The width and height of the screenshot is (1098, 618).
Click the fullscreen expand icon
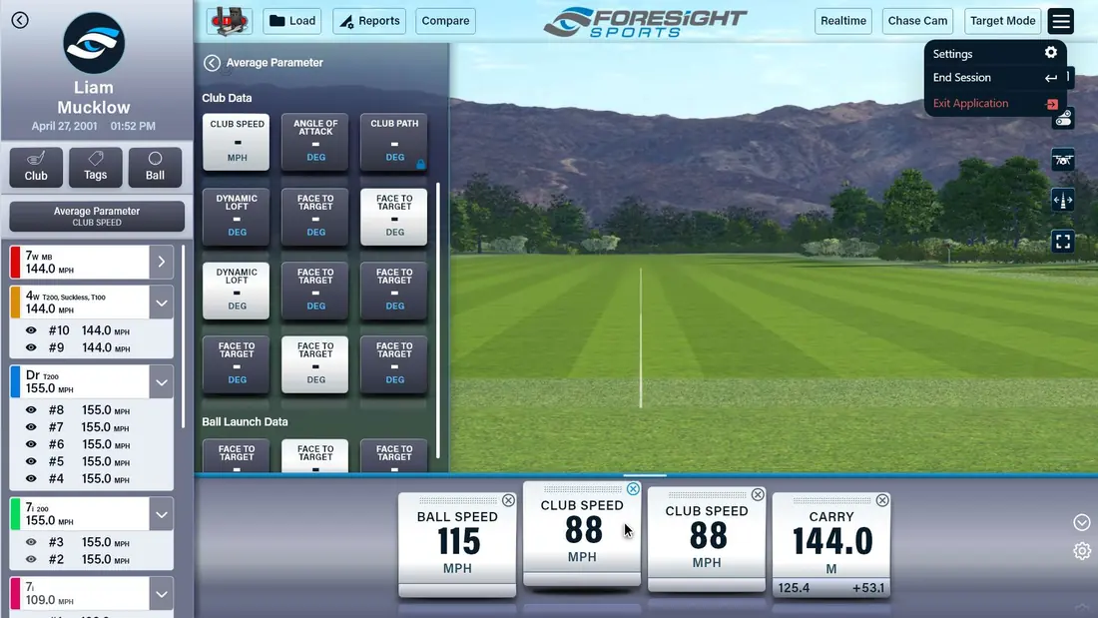pos(1063,242)
